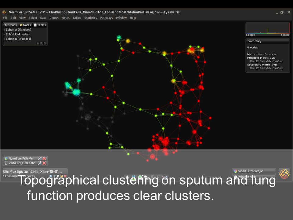Click the globe icon under dataset name

[50, 176]
